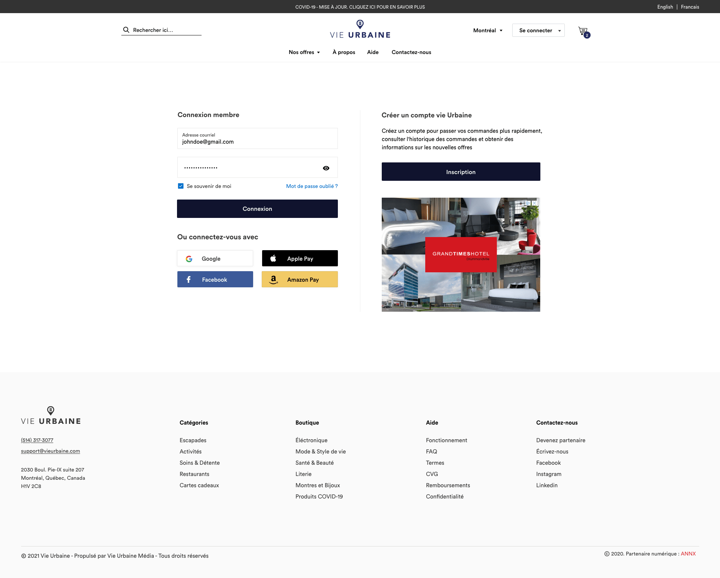Screen dimensions: 720x578
Task: Open Mode & Style de vie link
Action: coord(321,452)
